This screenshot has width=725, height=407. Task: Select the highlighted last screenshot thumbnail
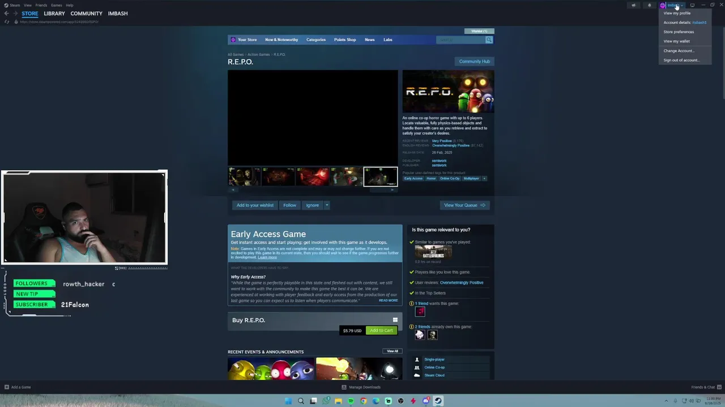tap(380, 176)
